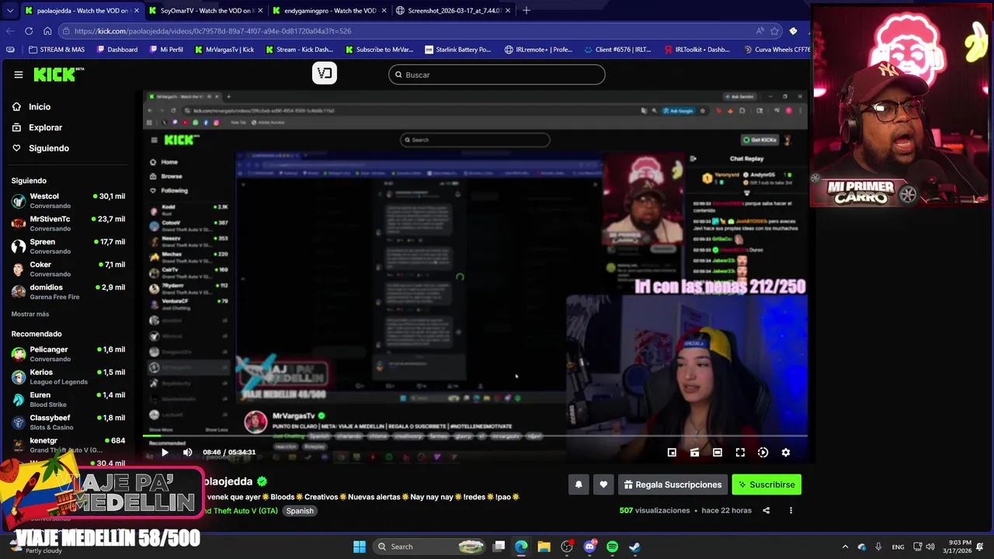Image resolution: width=994 pixels, height=559 pixels.
Task: Open Task View on the taskbar
Action: pos(499,547)
